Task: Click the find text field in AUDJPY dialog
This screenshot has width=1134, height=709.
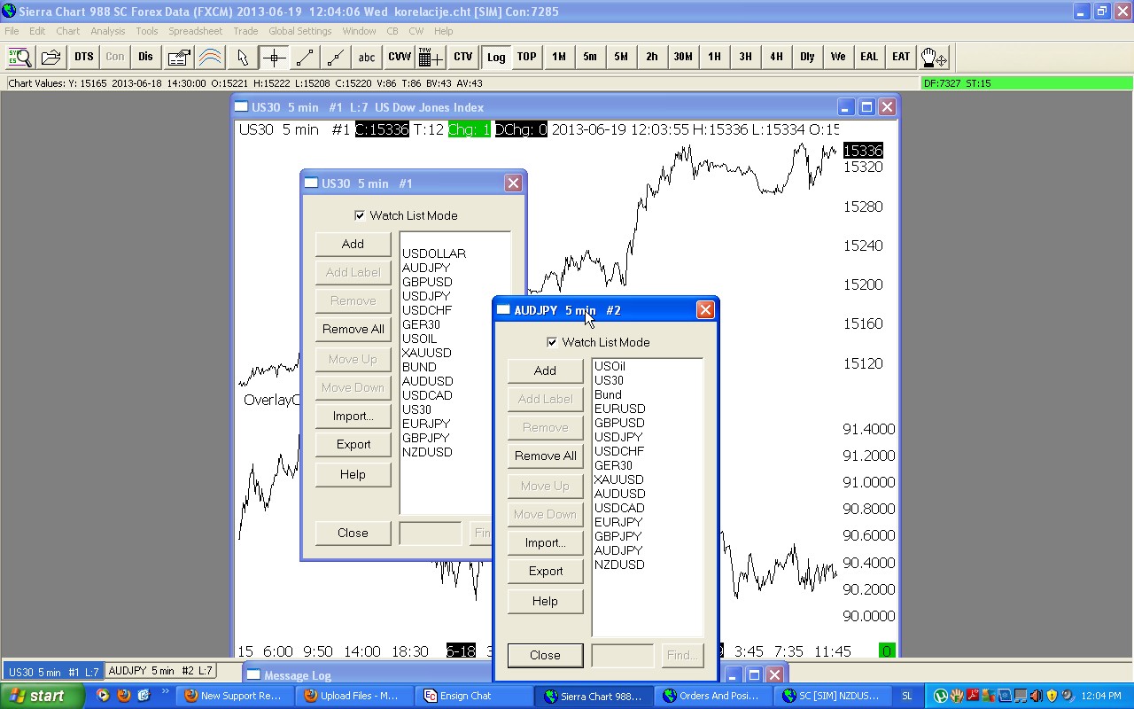Action: click(623, 656)
